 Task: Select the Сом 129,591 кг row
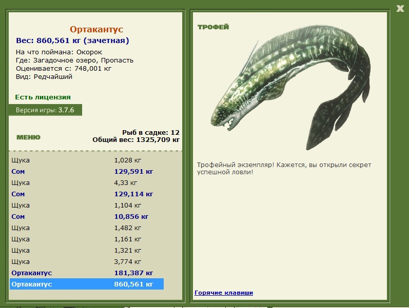(87, 172)
